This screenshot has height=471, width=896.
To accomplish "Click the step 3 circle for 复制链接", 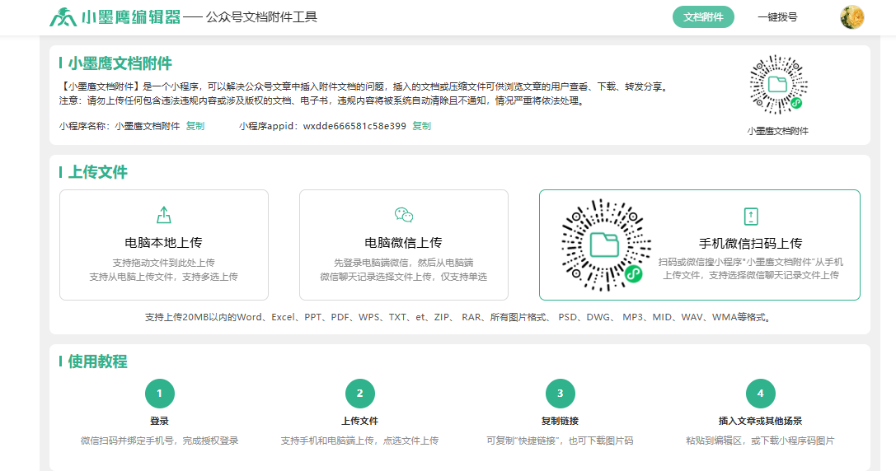I will 560,394.
